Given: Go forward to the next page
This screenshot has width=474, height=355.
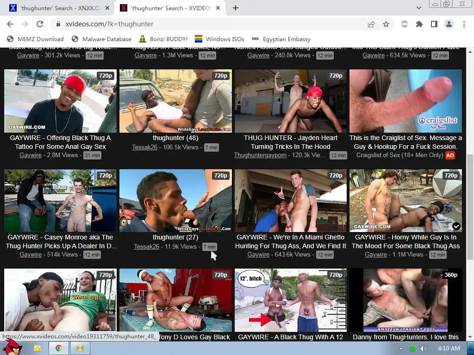Looking at the screenshot, I should point(25,24).
